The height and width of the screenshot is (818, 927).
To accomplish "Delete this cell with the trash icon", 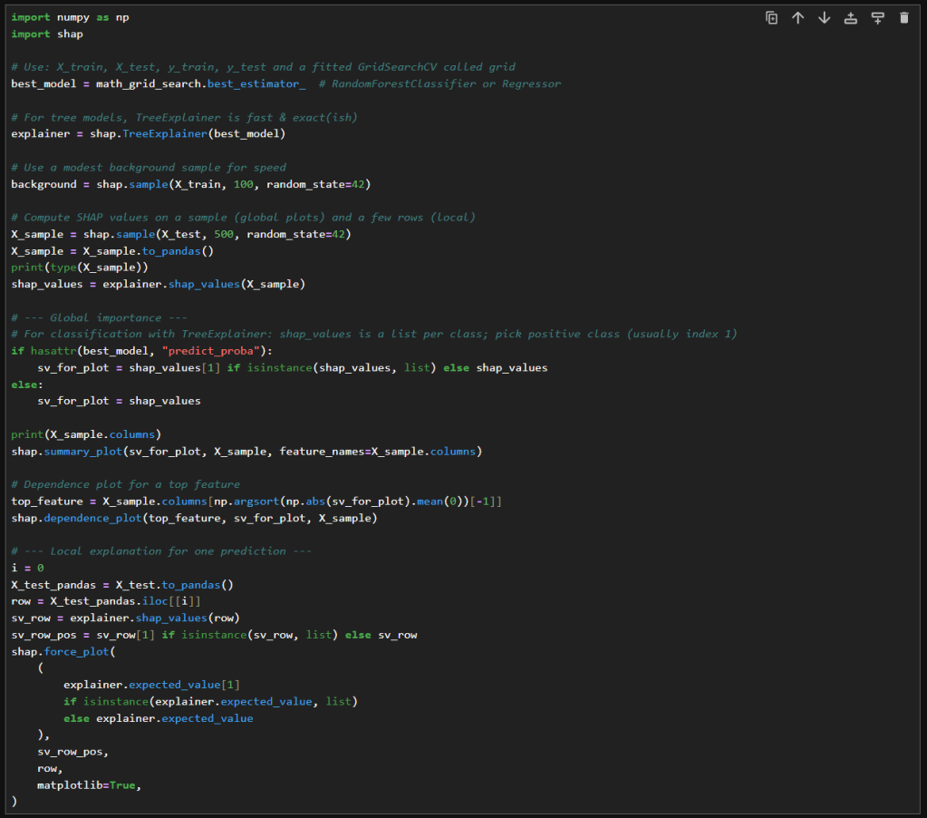I will (903, 18).
